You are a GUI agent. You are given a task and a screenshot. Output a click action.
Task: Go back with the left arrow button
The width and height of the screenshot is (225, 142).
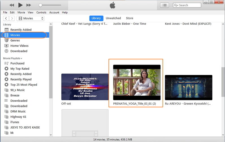pyautogui.click(x=6, y=18)
